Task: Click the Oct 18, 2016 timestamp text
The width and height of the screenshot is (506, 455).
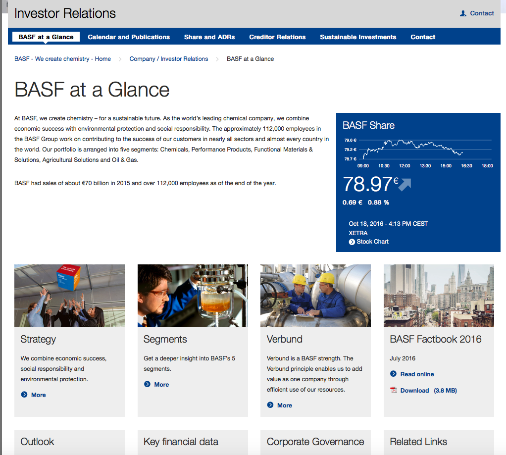Action: [388, 224]
